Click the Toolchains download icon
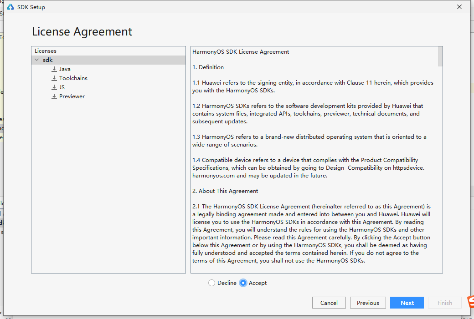474x319 pixels. [x=54, y=78]
